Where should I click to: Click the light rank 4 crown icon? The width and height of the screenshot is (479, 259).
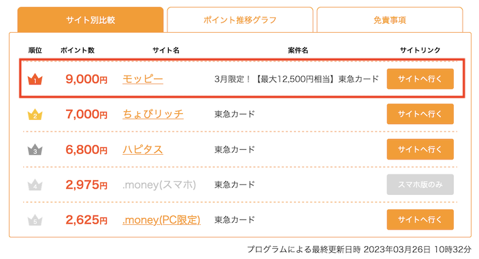(35, 185)
